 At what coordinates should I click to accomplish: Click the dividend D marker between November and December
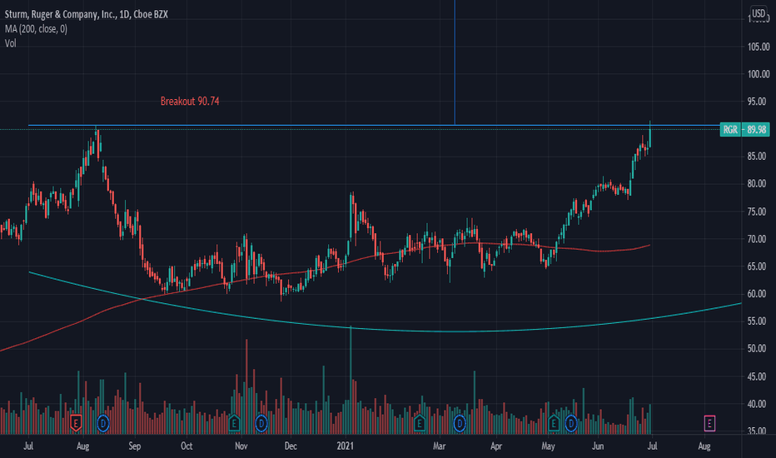coord(261,423)
